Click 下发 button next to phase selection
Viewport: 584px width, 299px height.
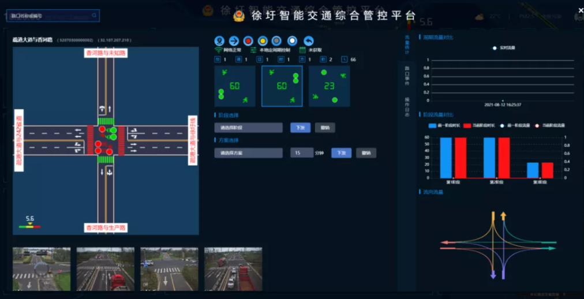coord(300,128)
